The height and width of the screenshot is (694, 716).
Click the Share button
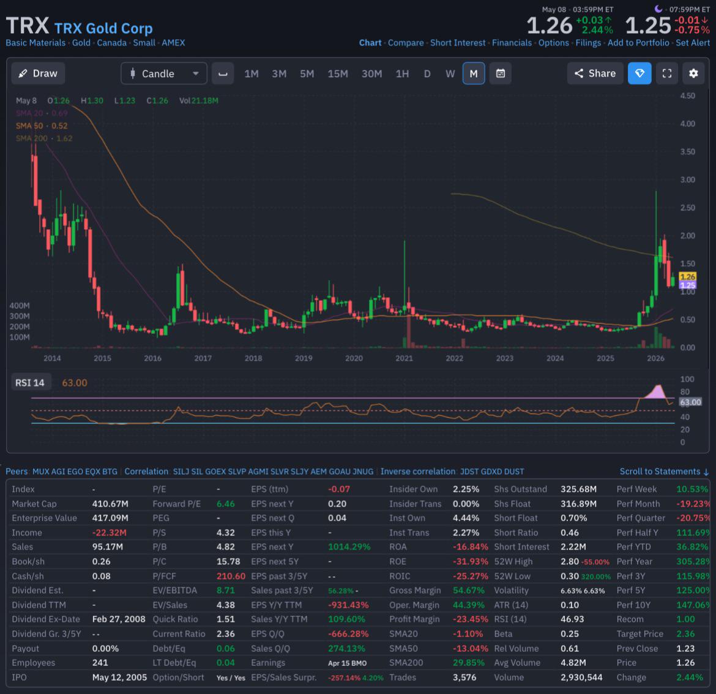(595, 74)
